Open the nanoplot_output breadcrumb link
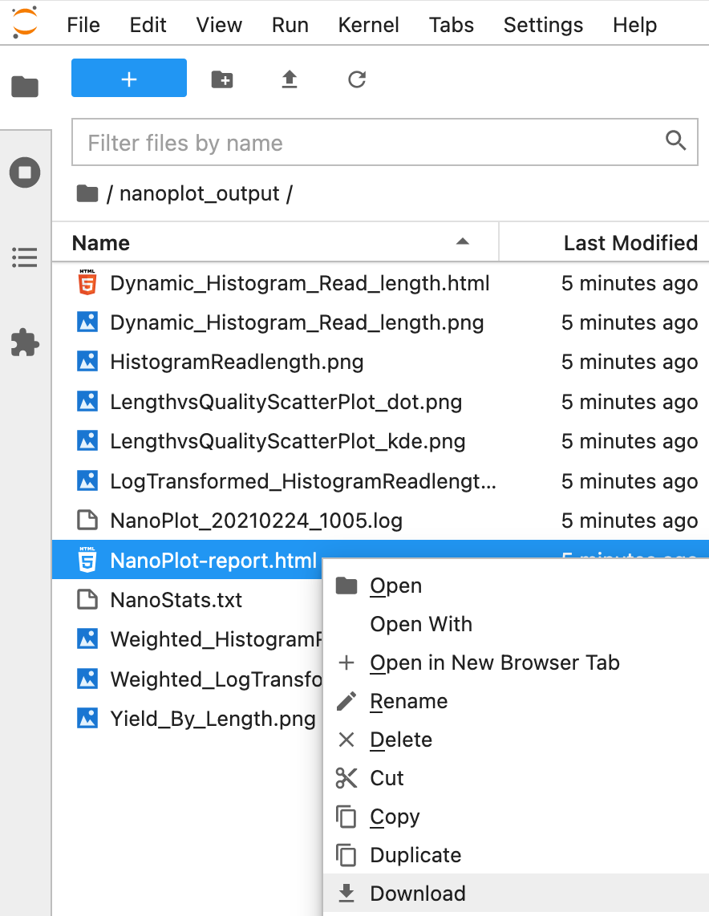The width and height of the screenshot is (709, 916). [202, 193]
